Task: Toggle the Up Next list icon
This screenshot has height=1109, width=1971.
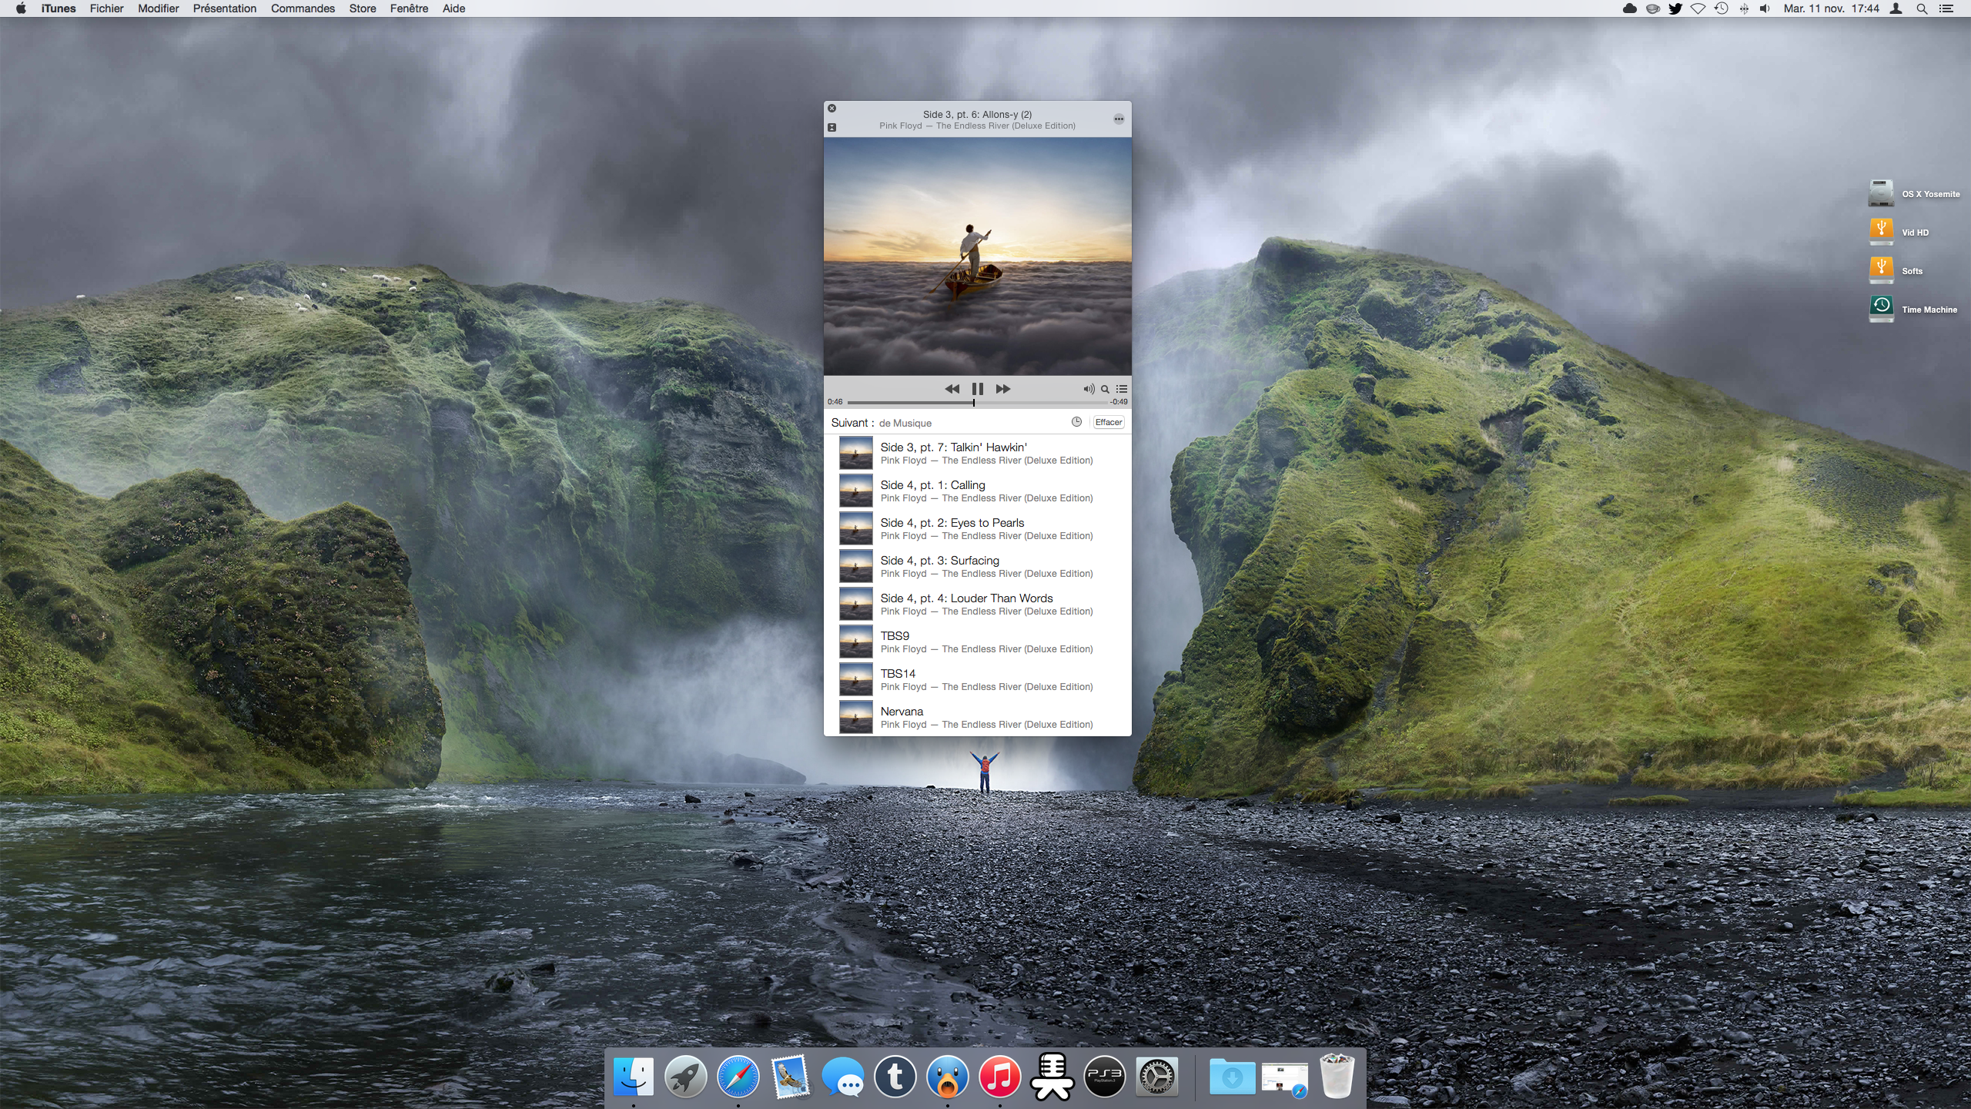Action: tap(1122, 389)
